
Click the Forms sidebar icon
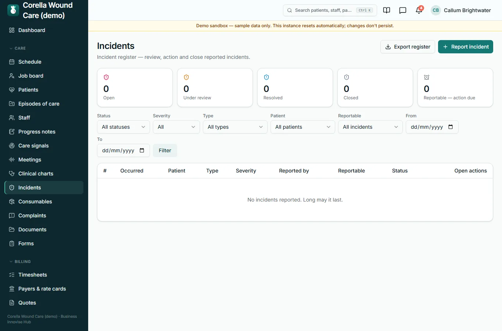coord(12,243)
